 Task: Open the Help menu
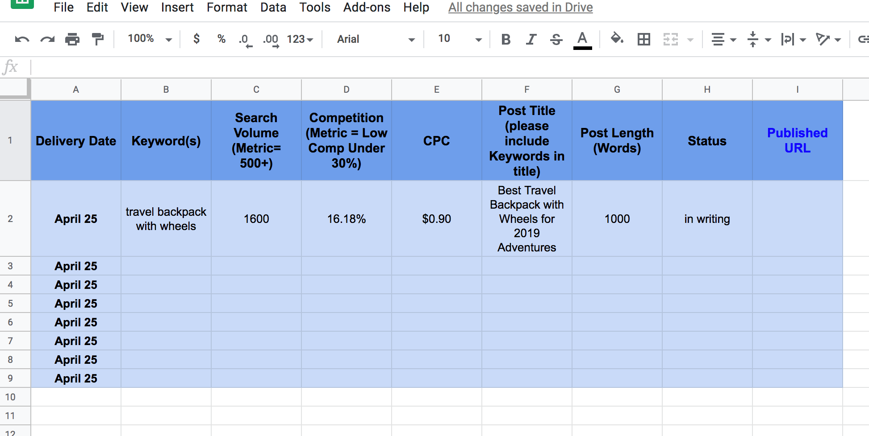(416, 8)
